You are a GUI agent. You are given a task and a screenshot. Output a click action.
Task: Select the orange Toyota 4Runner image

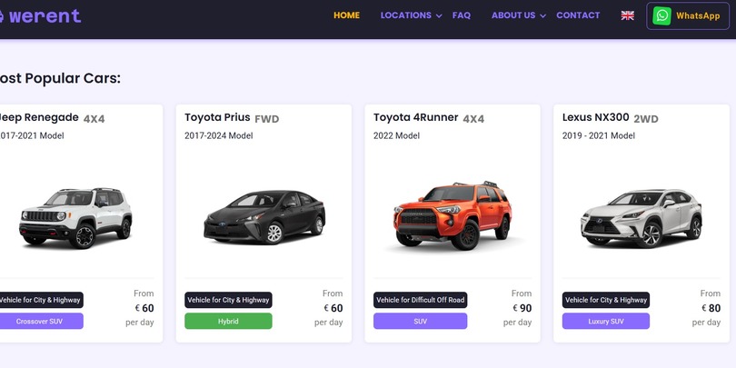pyautogui.click(x=453, y=215)
